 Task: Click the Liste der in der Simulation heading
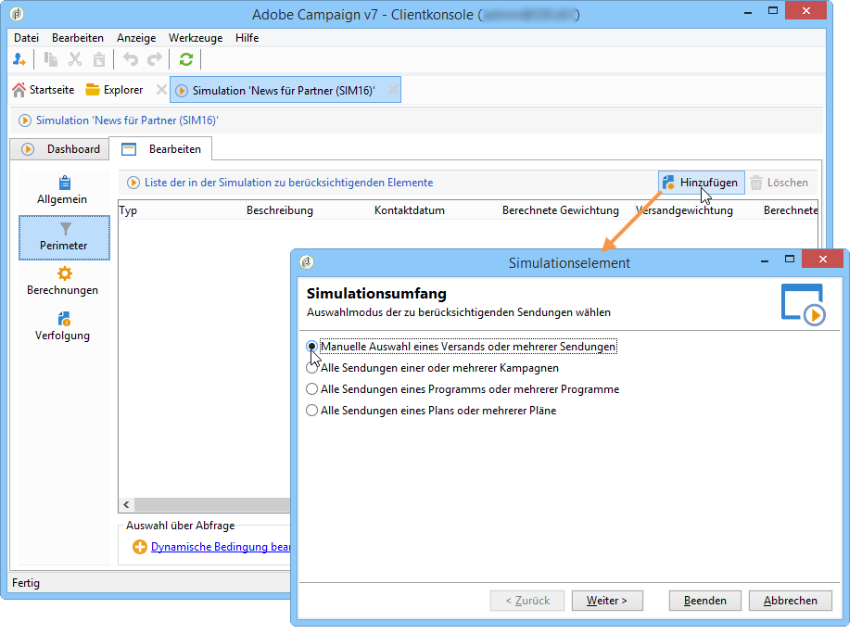[x=288, y=183]
